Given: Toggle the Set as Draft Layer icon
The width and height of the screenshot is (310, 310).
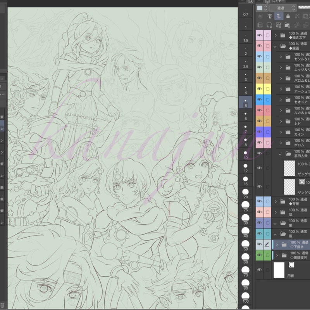Looking at the screenshot, I should [x=279, y=16].
